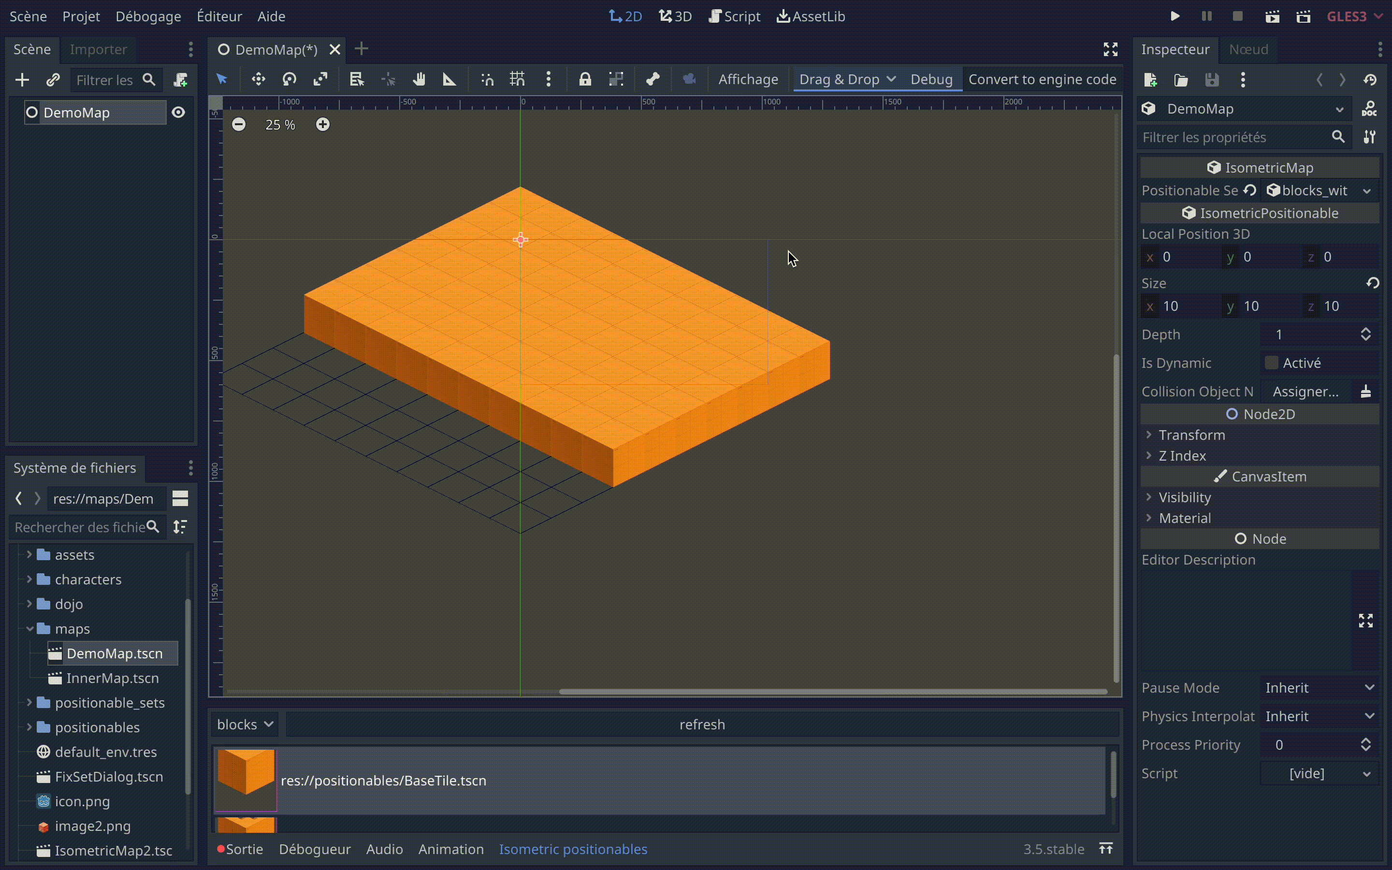The height and width of the screenshot is (870, 1392).
Task: Enable the Is Dynamic checkbox
Action: pos(1271,362)
